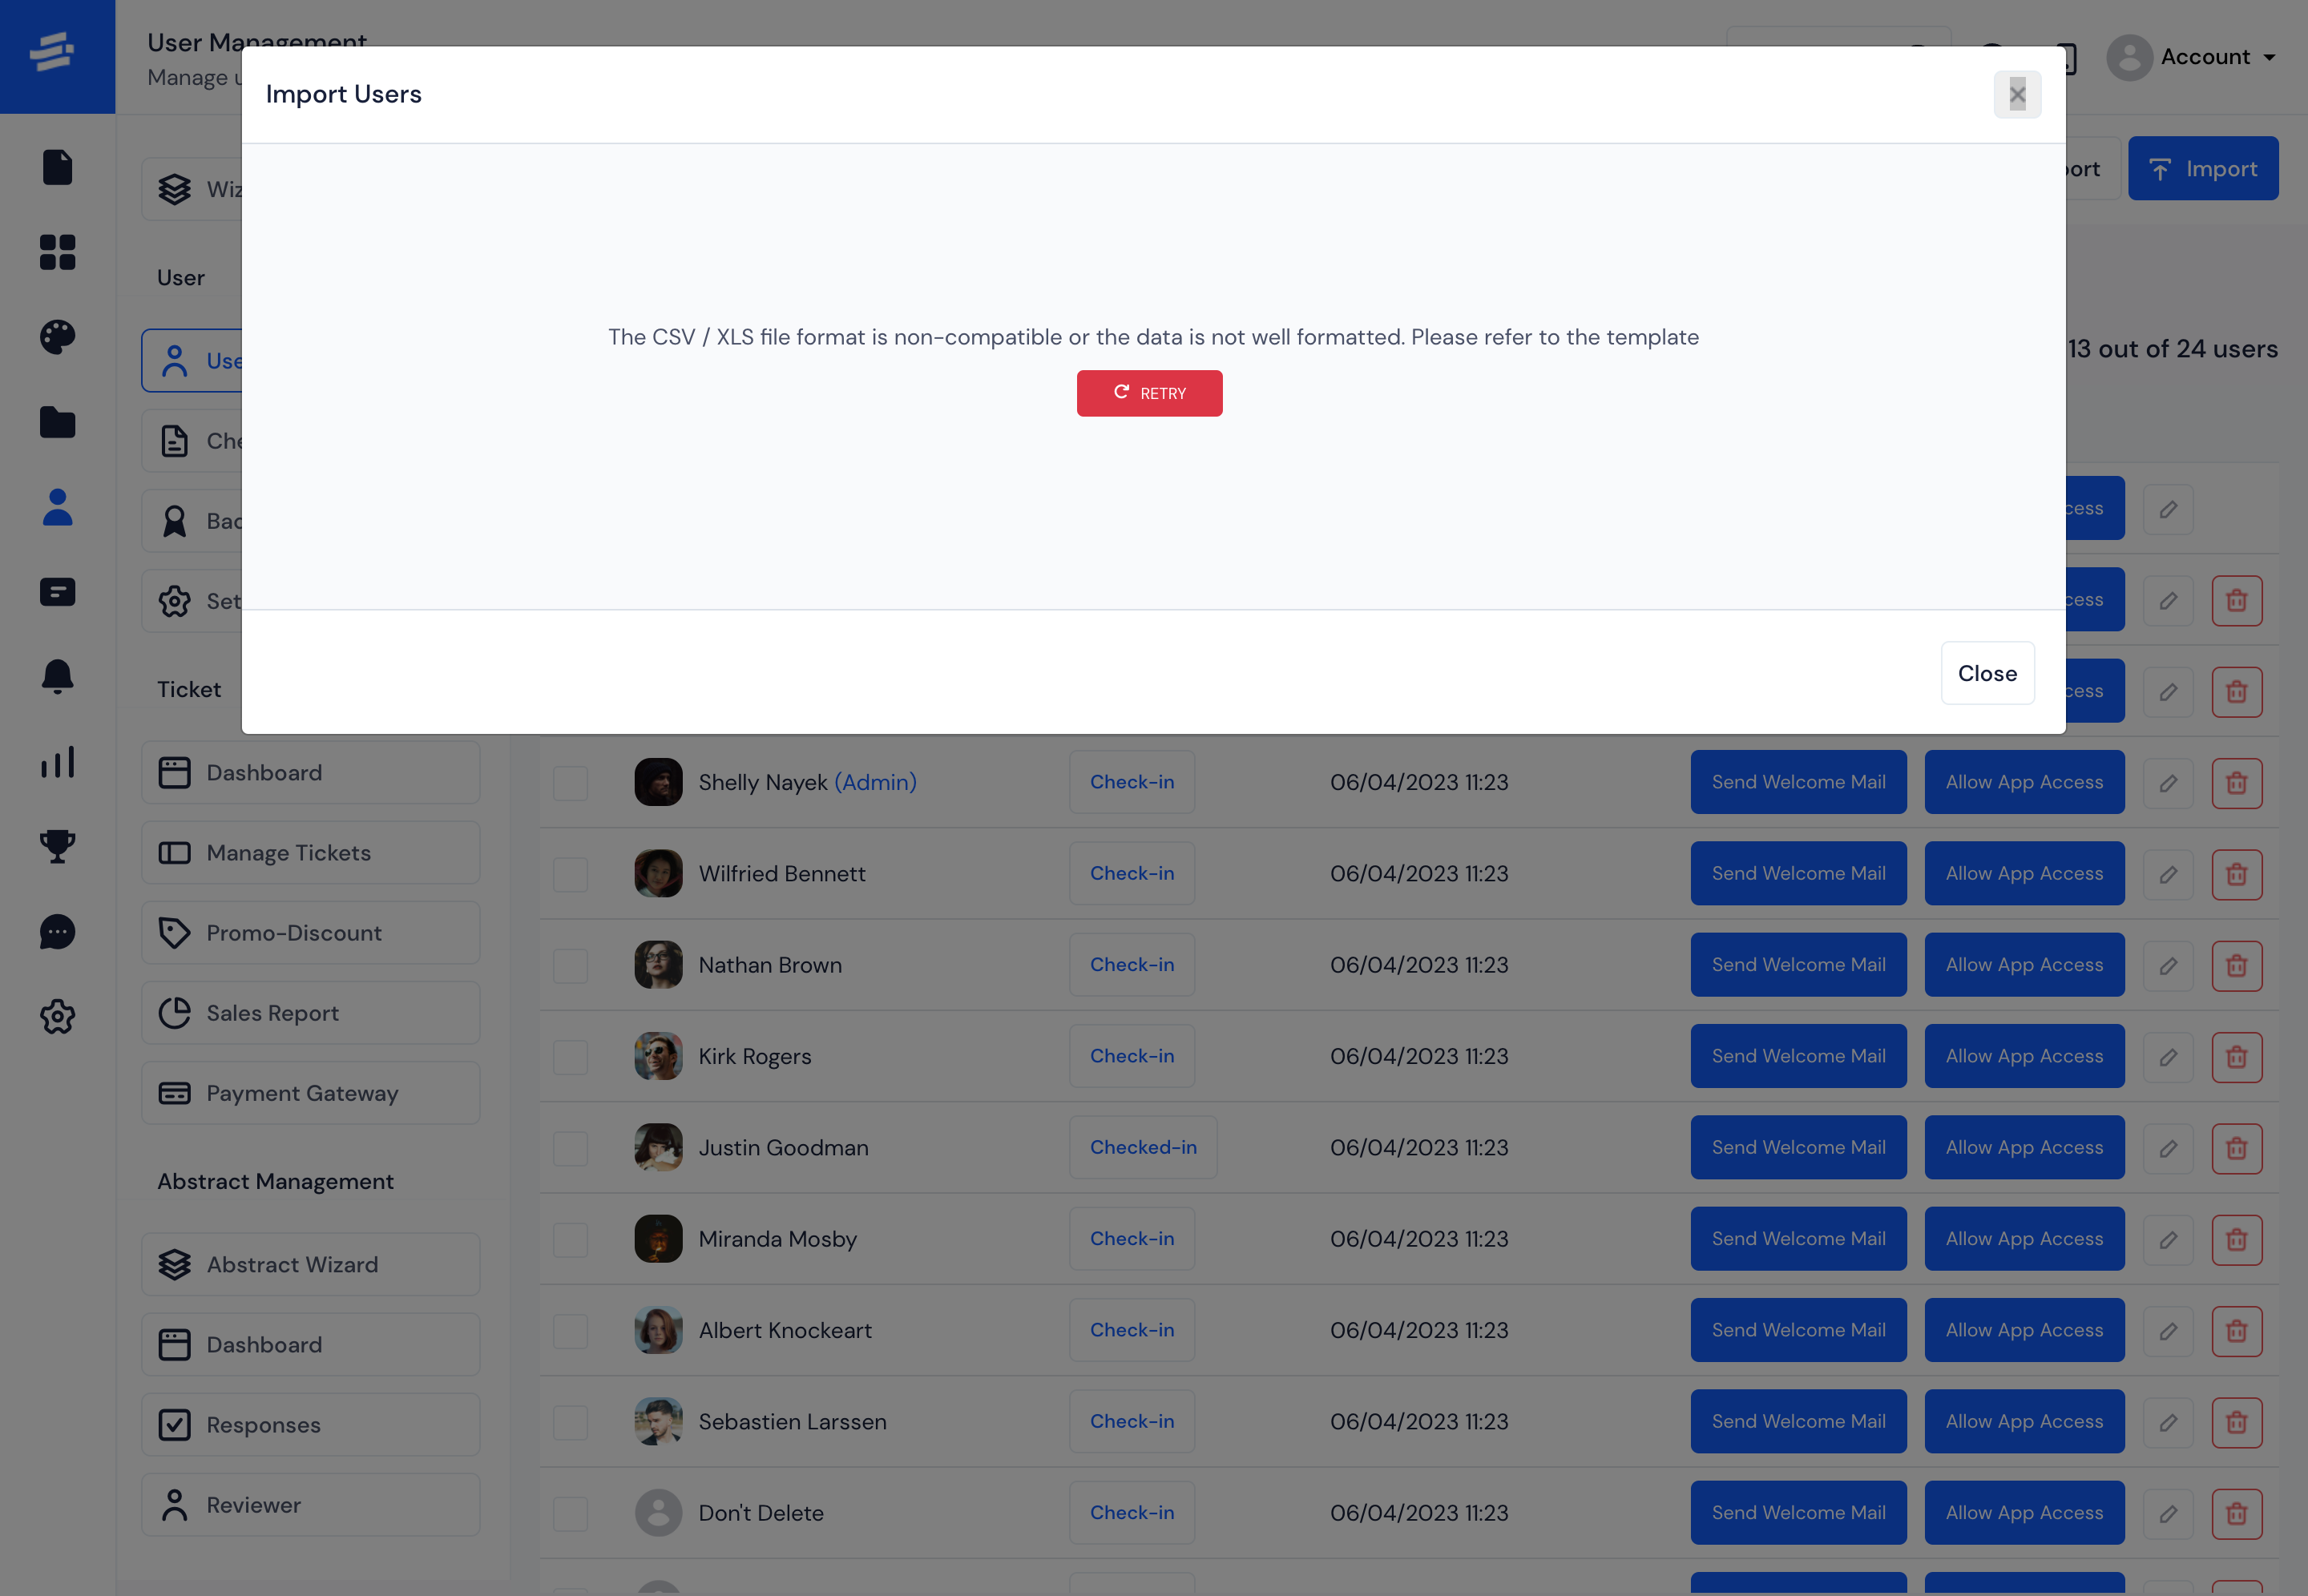This screenshot has width=2308, height=1596.
Task: Expand the Ticket section in sidebar
Action: 188,687
